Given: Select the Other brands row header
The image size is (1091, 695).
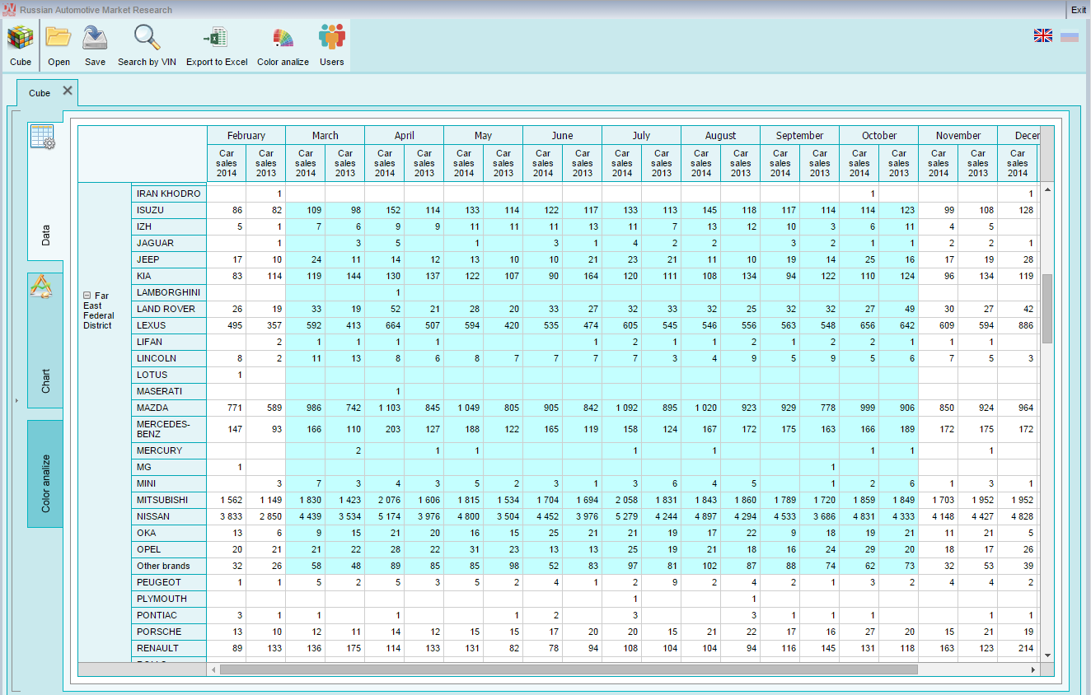Looking at the screenshot, I should coord(169,566).
